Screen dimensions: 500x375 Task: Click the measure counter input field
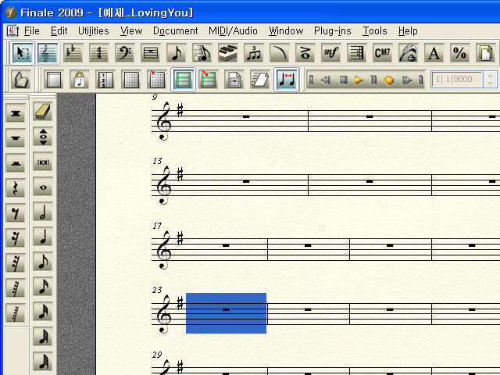pyautogui.click(x=456, y=80)
